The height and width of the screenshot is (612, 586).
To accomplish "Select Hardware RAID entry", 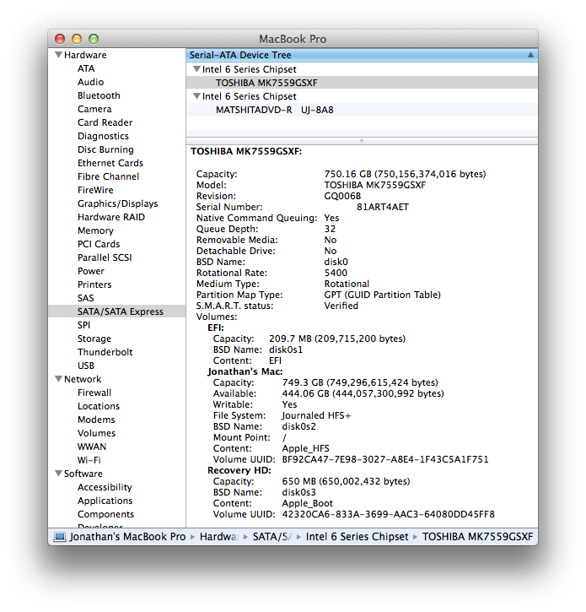I will click(111, 217).
